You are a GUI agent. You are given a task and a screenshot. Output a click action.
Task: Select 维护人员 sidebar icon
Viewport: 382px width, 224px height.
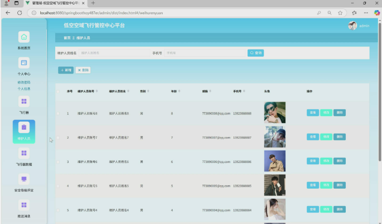(24, 127)
